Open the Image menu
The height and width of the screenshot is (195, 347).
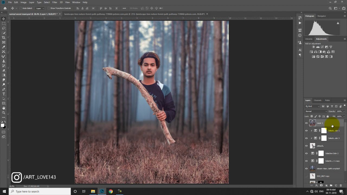(x=23, y=2)
